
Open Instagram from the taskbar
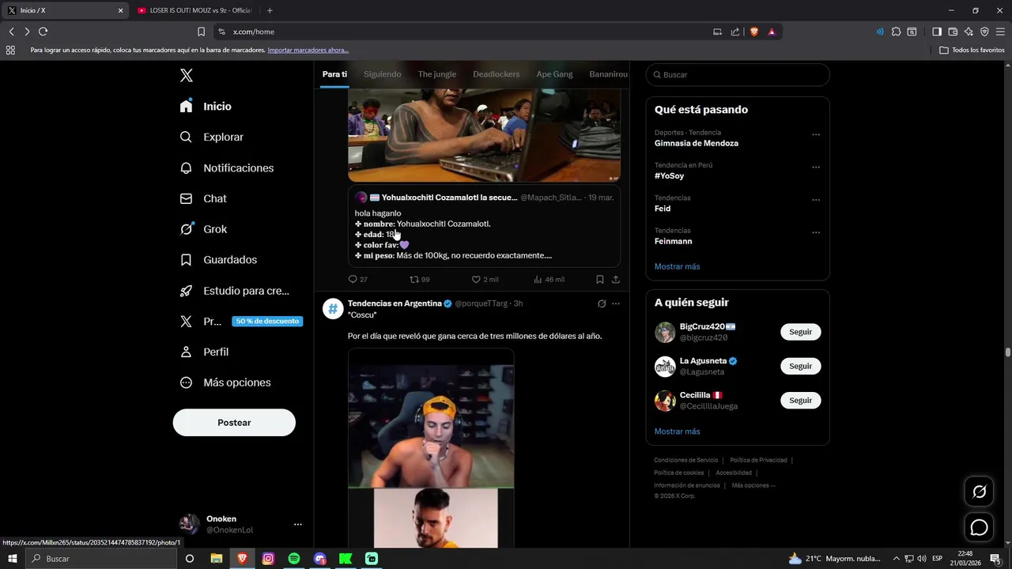click(268, 559)
